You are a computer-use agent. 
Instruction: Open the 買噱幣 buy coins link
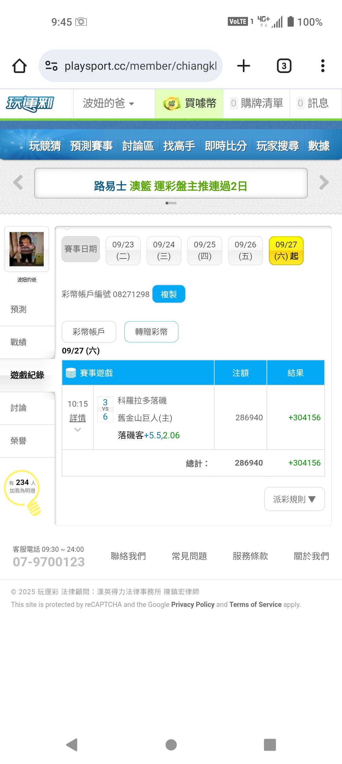pos(189,104)
